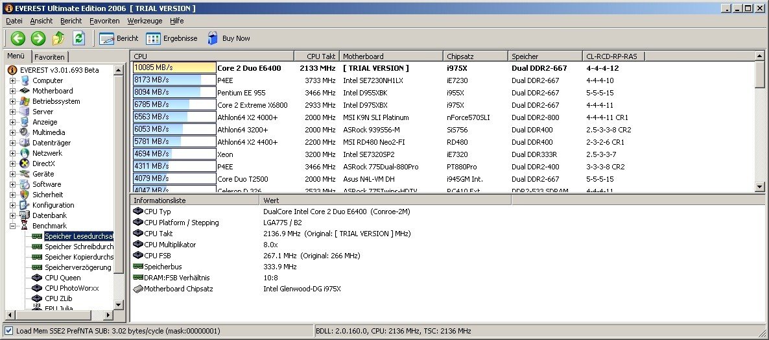
Task: Select the Server tree icon
Action: click(x=25, y=112)
